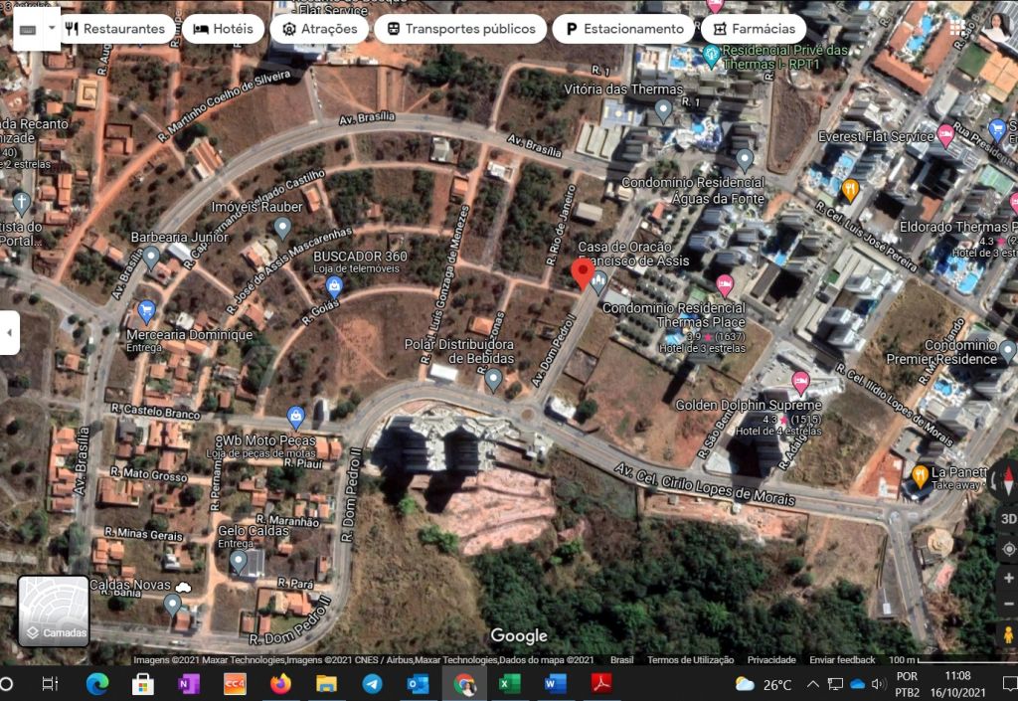
Task: Pick the Street View pegman
Action: (1008, 634)
